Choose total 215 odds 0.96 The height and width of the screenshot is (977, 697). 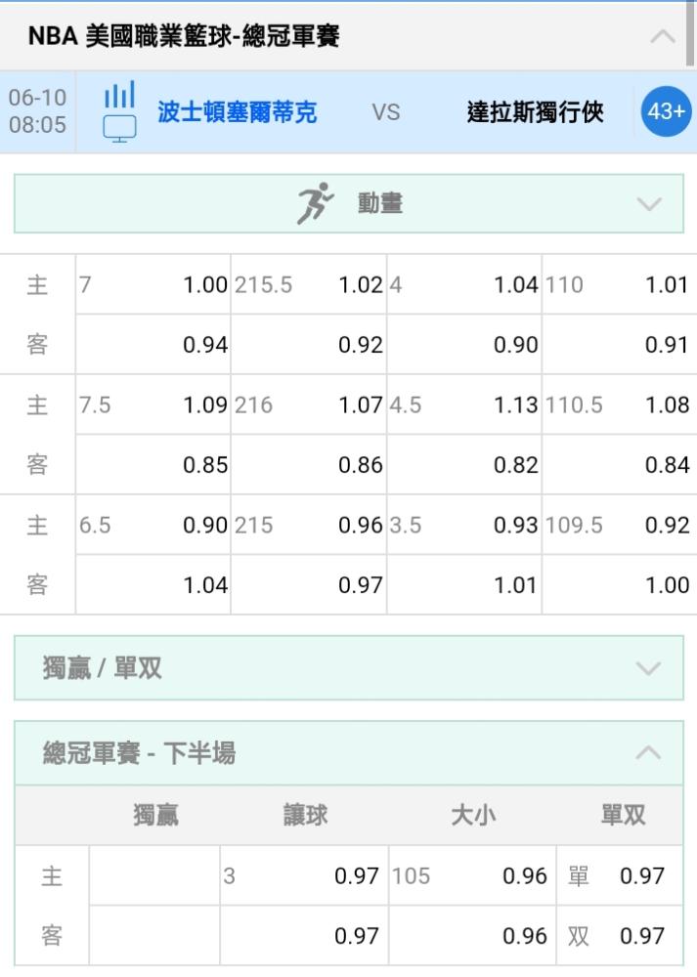(309, 526)
